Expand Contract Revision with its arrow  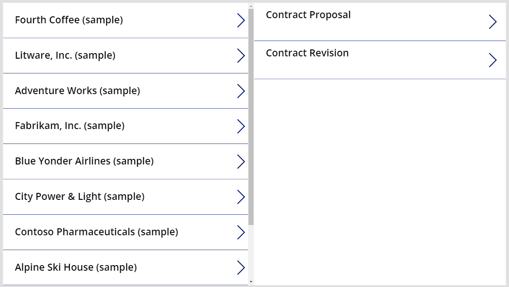point(493,60)
